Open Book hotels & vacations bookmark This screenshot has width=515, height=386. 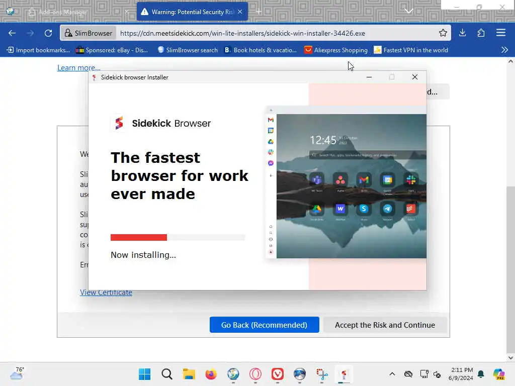[261, 50]
